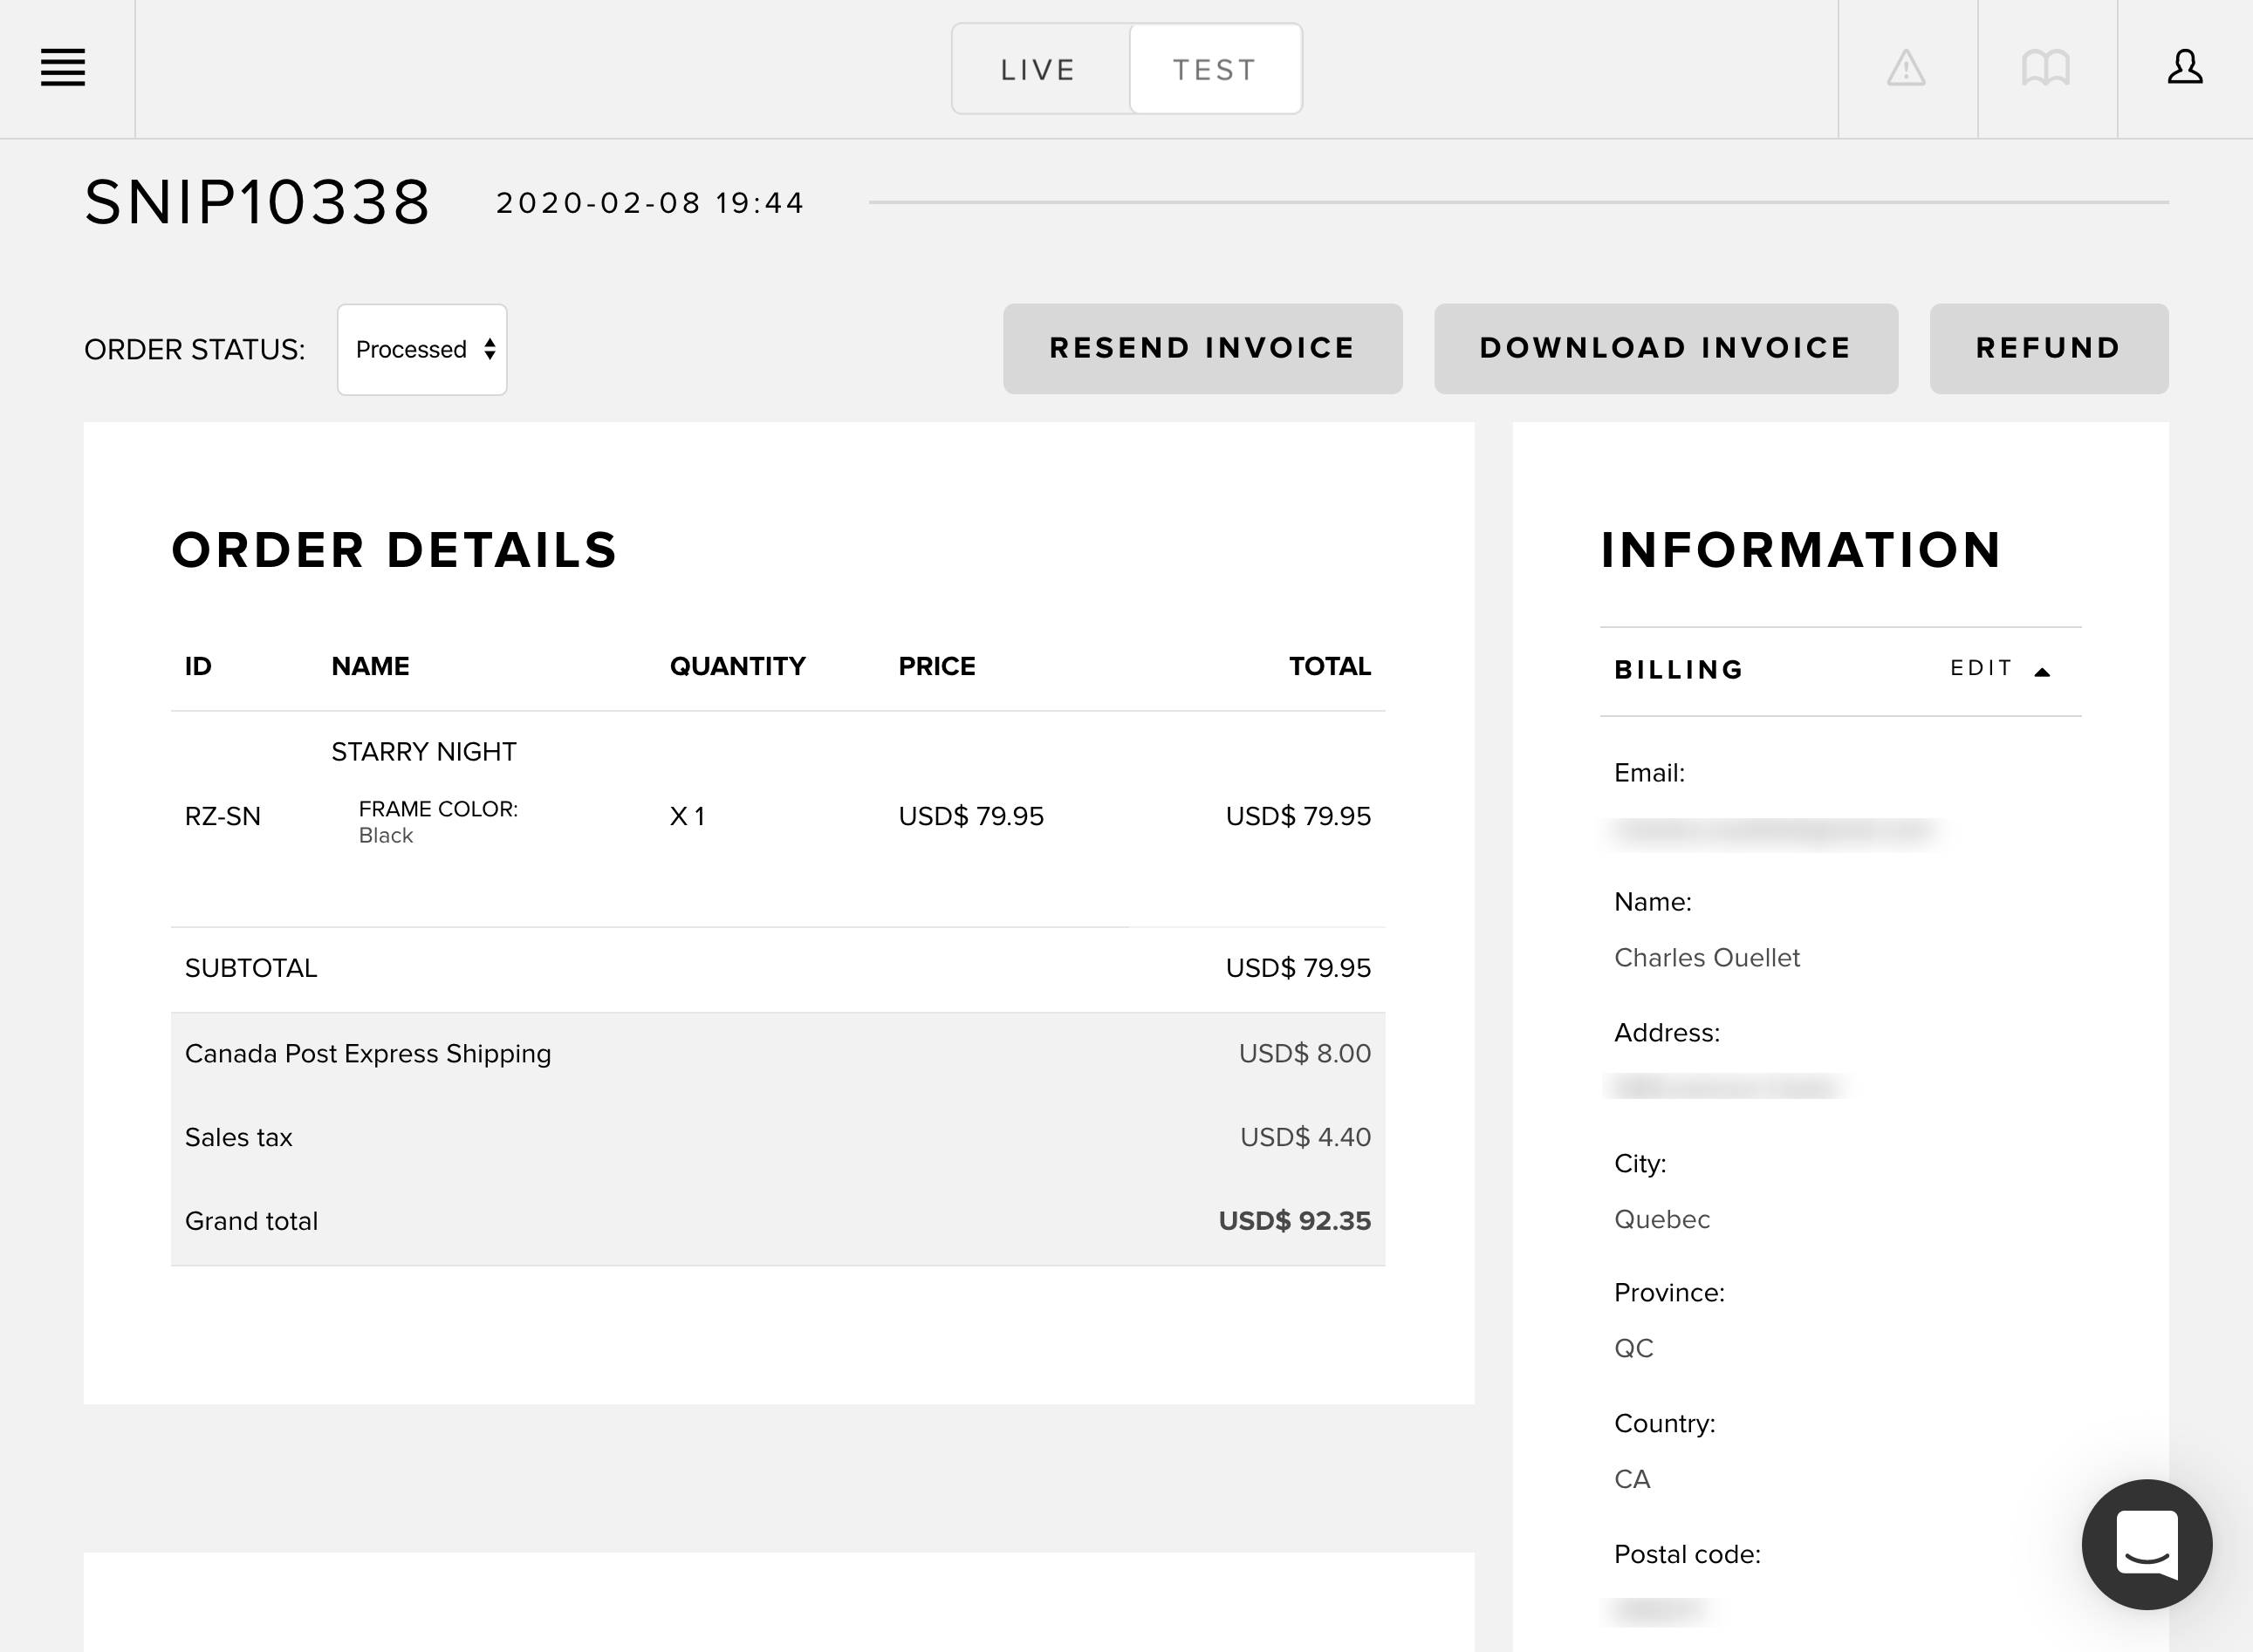Click EDIT in the billing section
This screenshot has width=2253, height=1652.
1981,668
